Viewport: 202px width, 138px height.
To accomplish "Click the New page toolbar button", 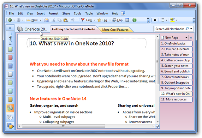I will [x=32, y=20].
